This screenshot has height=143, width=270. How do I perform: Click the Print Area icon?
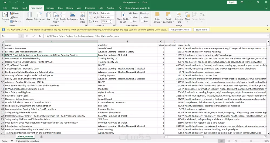pyautogui.click(x=56, y=15)
